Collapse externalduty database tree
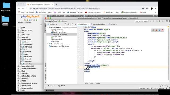The width and height of the screenshot is (170, 95). coord(18,40)
